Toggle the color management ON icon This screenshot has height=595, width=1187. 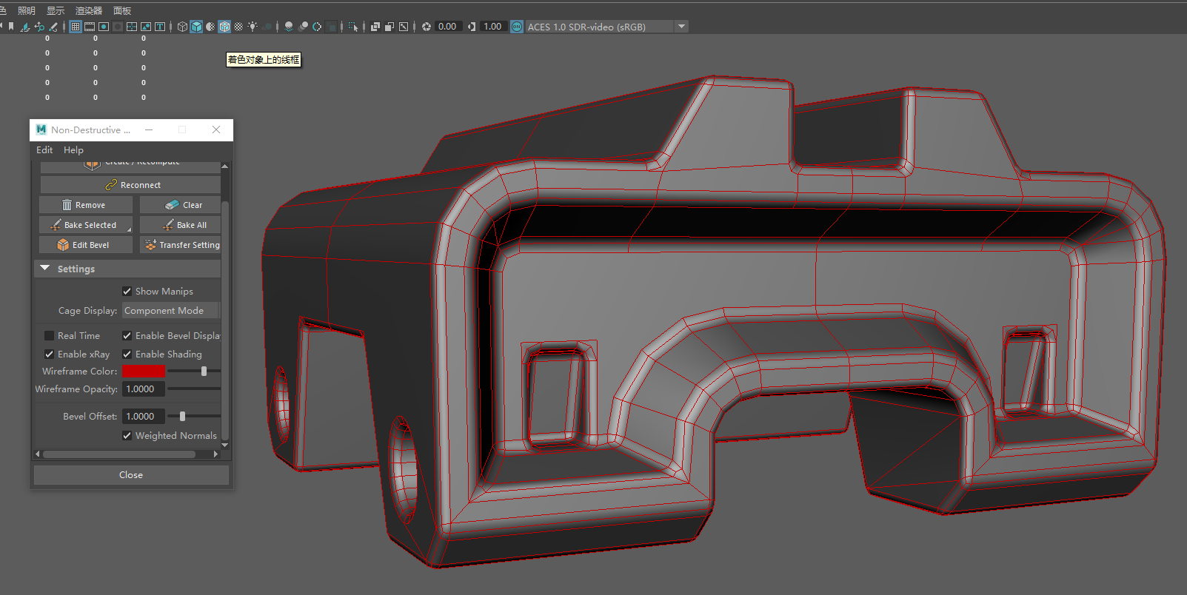(517, 27)
